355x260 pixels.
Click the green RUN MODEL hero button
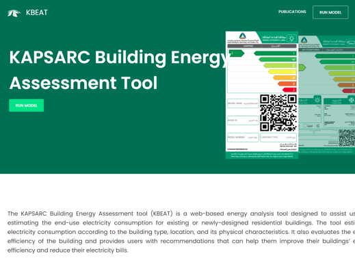point(27,105)
